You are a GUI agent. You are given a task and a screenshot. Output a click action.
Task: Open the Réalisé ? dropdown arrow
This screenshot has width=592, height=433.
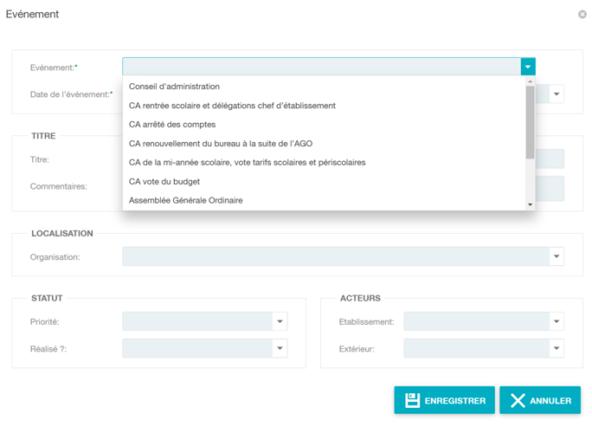280,348
